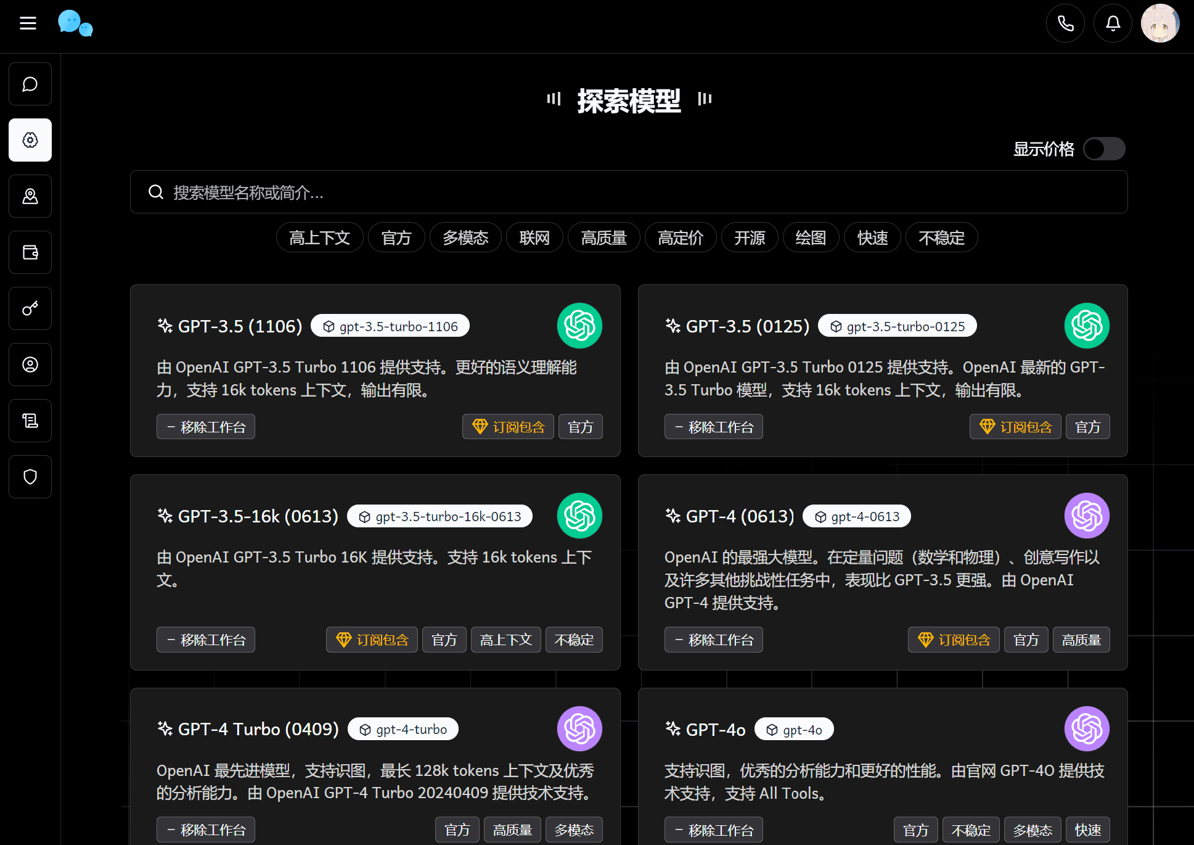Open the wallet page from sidebar
This screenshot has height=845, width=1194.
[30, 252]
